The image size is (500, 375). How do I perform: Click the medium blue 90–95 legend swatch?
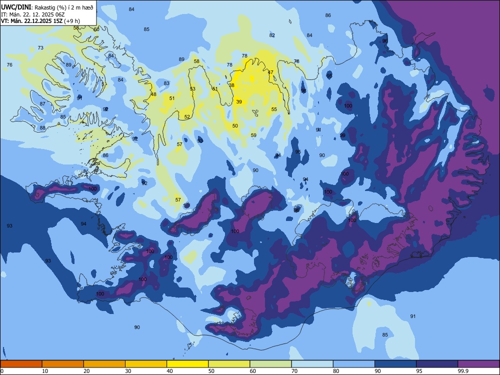[395, 364]
